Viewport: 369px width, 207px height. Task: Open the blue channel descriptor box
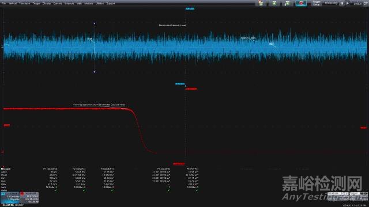[x=10, y=198]
